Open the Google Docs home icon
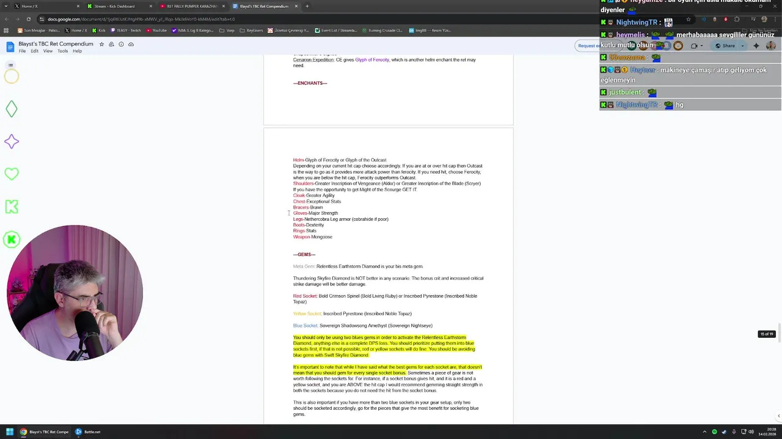Screen dimensions: 782x439 pos(10,47)
